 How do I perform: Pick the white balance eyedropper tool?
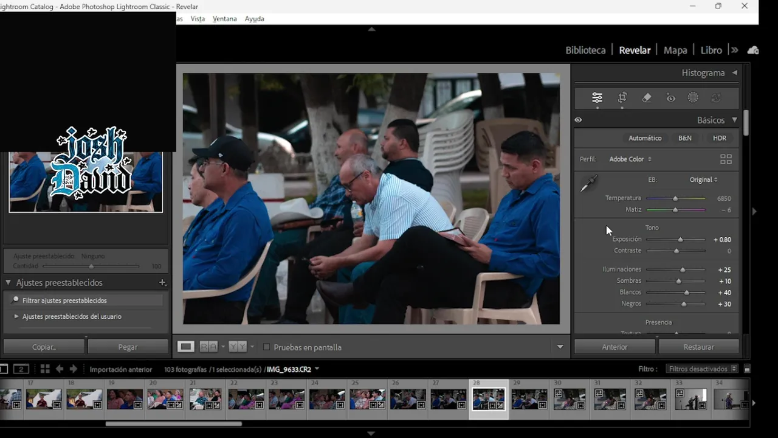pyautogui.click(x=589, y=184)
